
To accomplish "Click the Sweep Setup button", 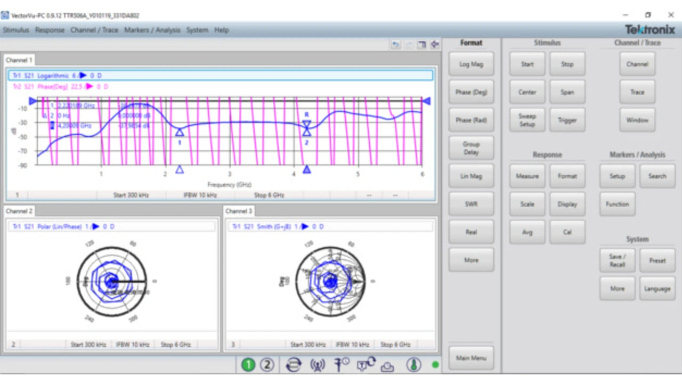I will 527,120.
